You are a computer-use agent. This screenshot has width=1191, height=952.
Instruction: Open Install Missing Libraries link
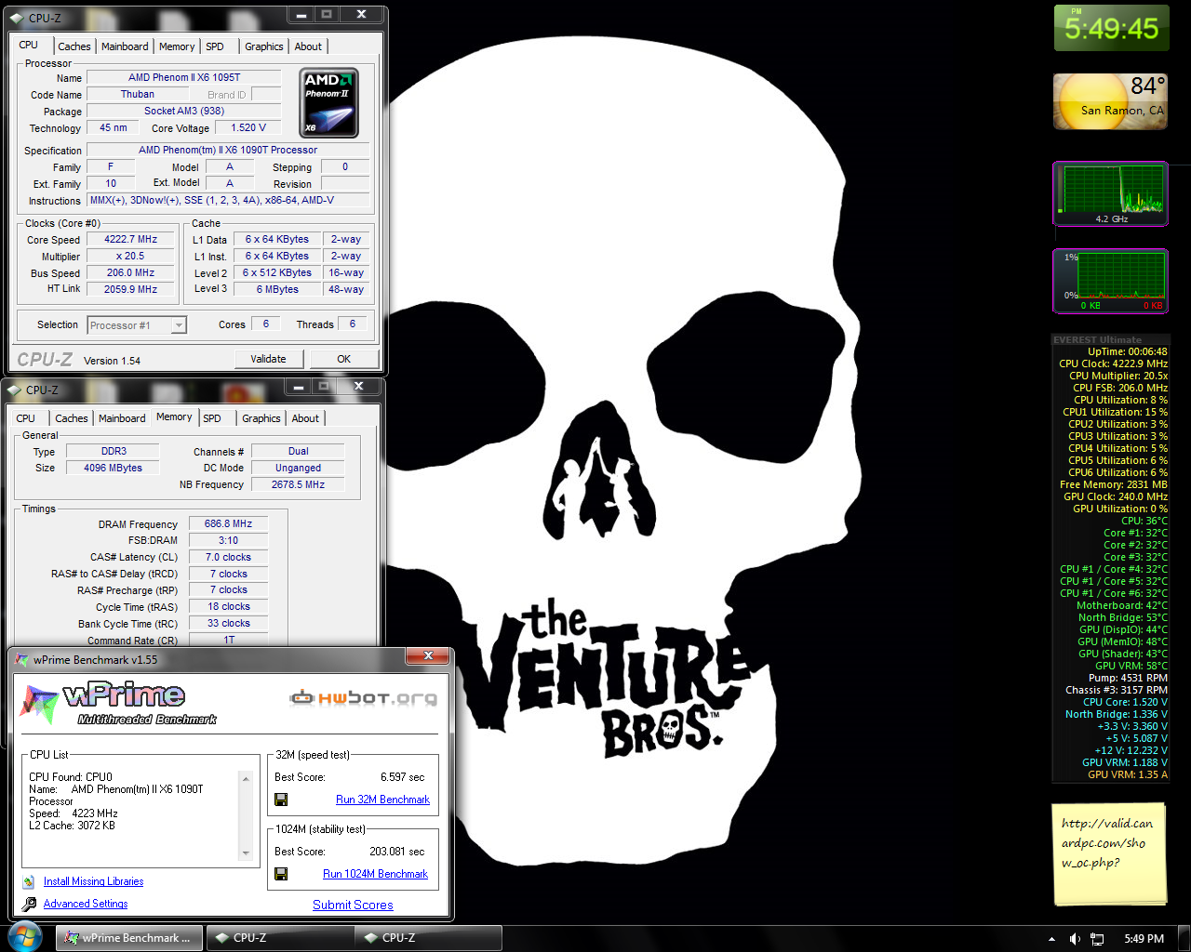pyautogui.click(x=93, y=881)
